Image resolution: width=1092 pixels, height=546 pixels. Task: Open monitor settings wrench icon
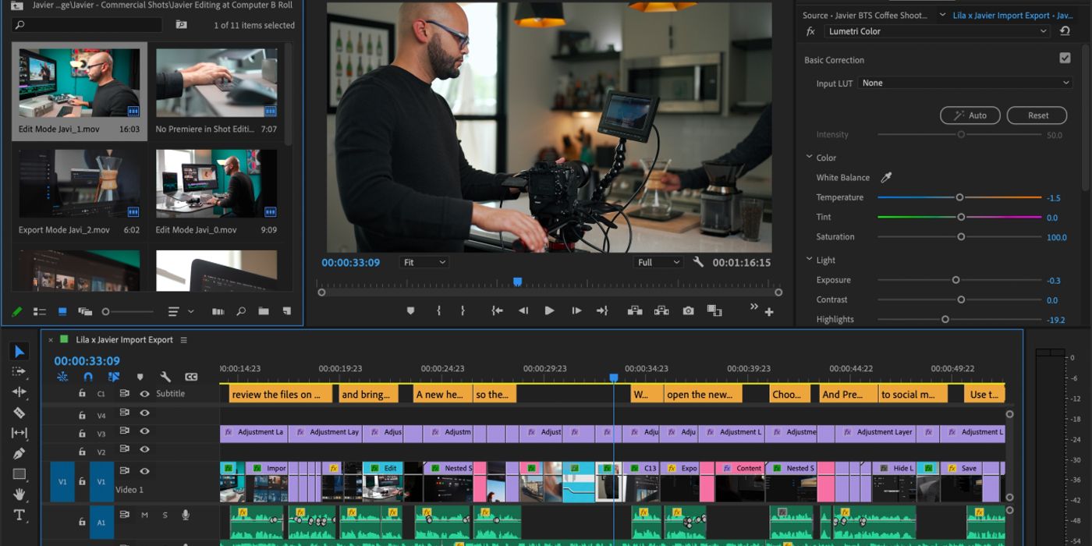698,262
